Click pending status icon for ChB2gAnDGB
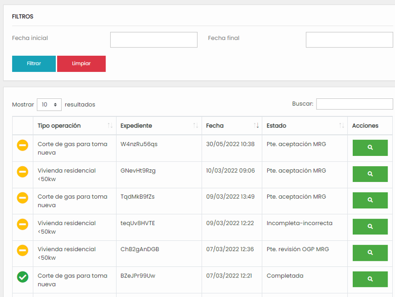Viewport: 395px width, 297px height. (22, 251)
